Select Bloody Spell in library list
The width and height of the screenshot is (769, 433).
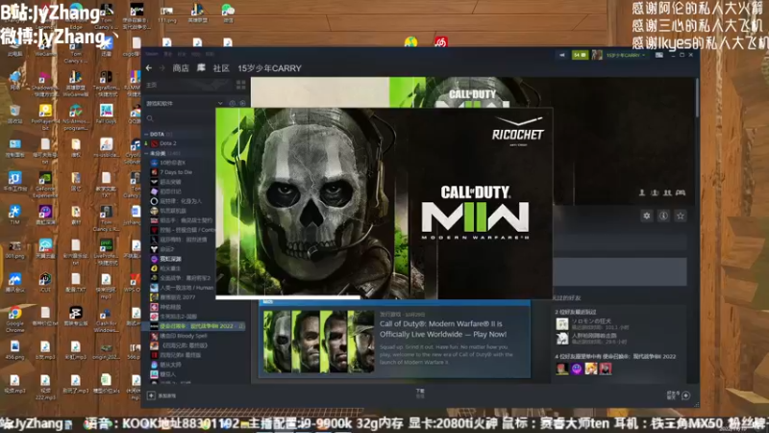184,336
